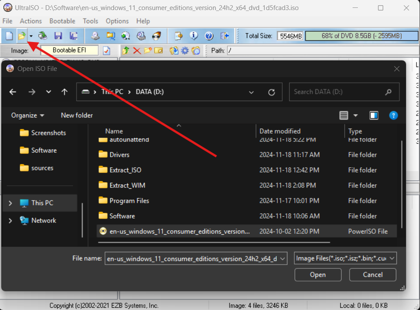Click the red X delete icon
The width and height of the screenshot is (420, 310).
click(137, 51)
